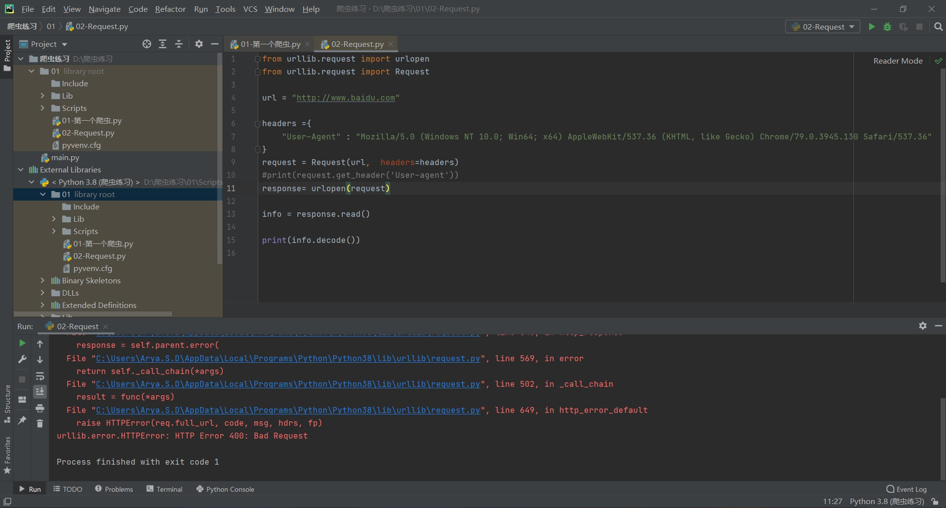946x508 pixels.
Task: Collapse all in Project panel
Action: tap(179, 44)
